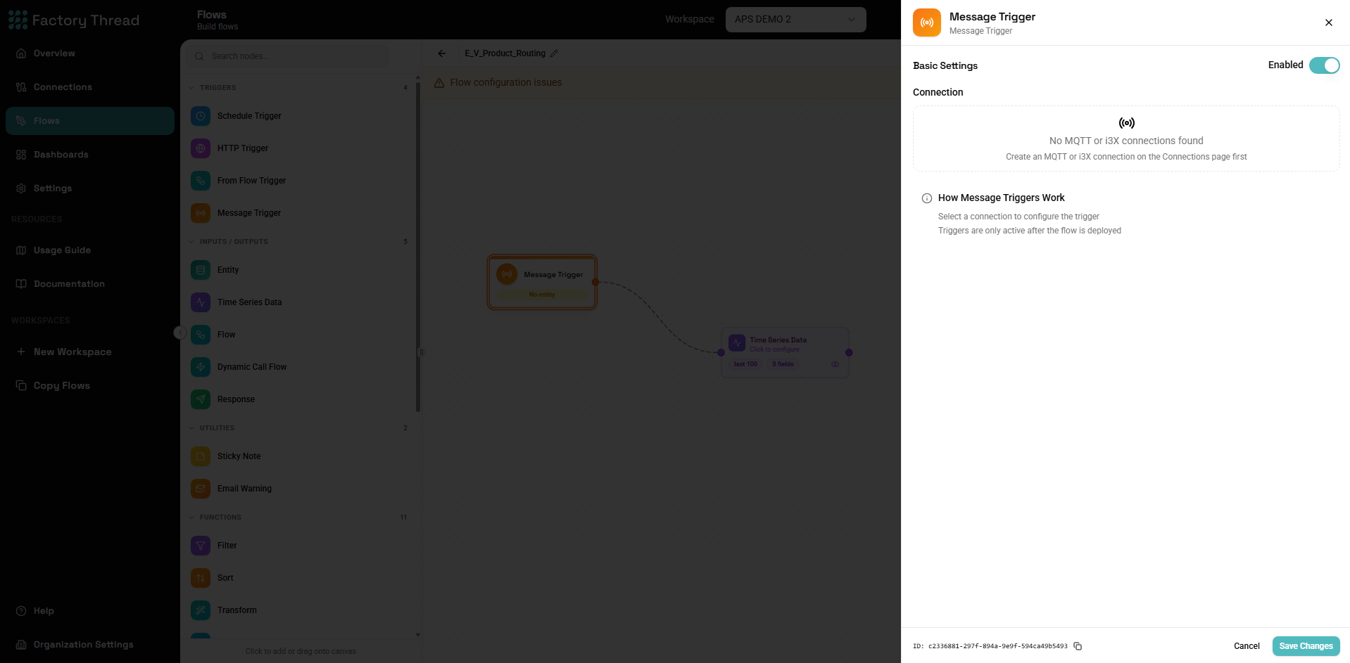Image resolution: width=1350 pixels, height=663 pixels.
Task: Open Overview in the sidebar
Action: [90, 53]
